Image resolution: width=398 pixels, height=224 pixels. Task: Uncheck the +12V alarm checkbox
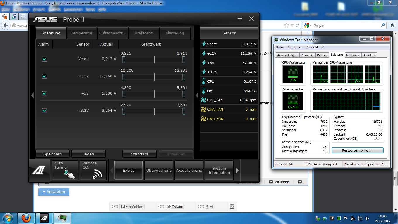click(44, 76)
